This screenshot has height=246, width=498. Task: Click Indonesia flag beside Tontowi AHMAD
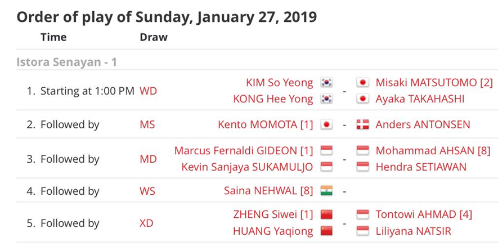363,214
